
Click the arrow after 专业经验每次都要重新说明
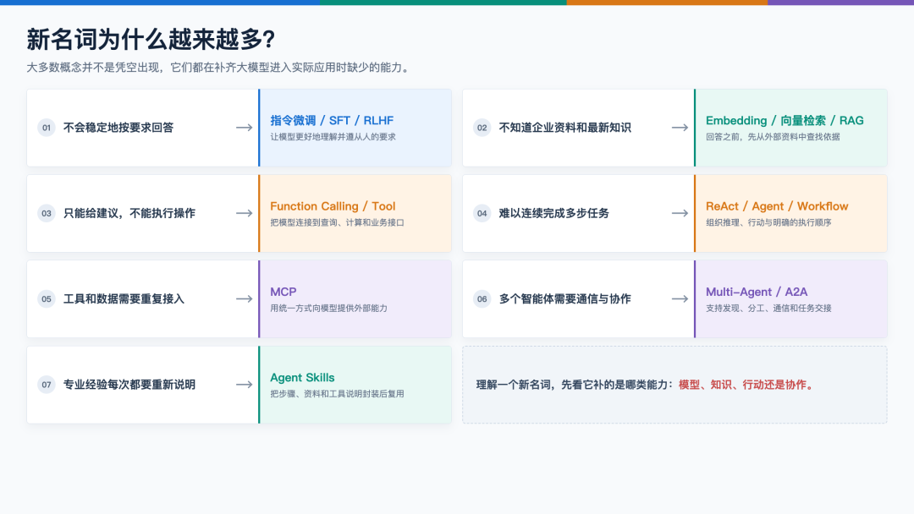(x=245, y=384)
